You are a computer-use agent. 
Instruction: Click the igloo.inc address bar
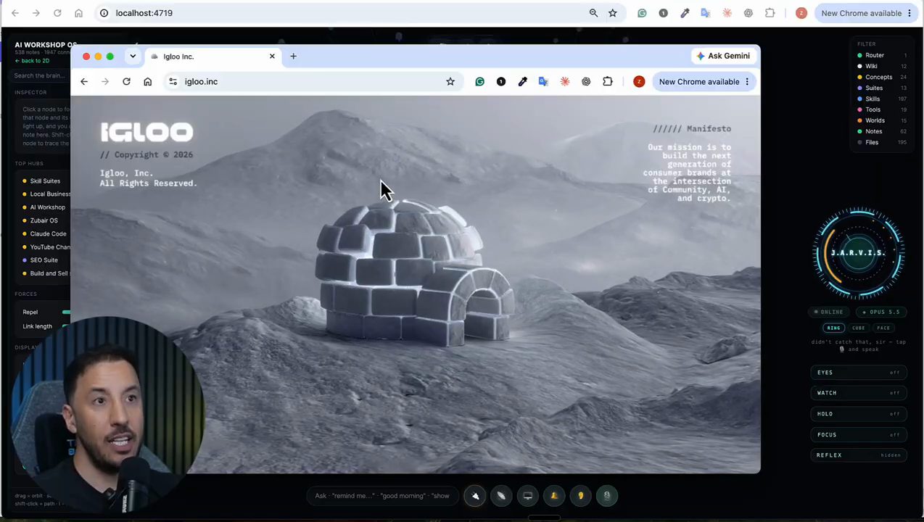pos(312,82)
